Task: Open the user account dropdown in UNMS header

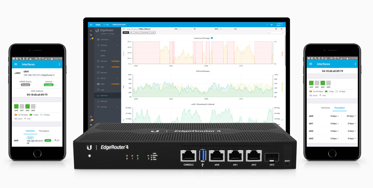Action: tap(279, 25)
